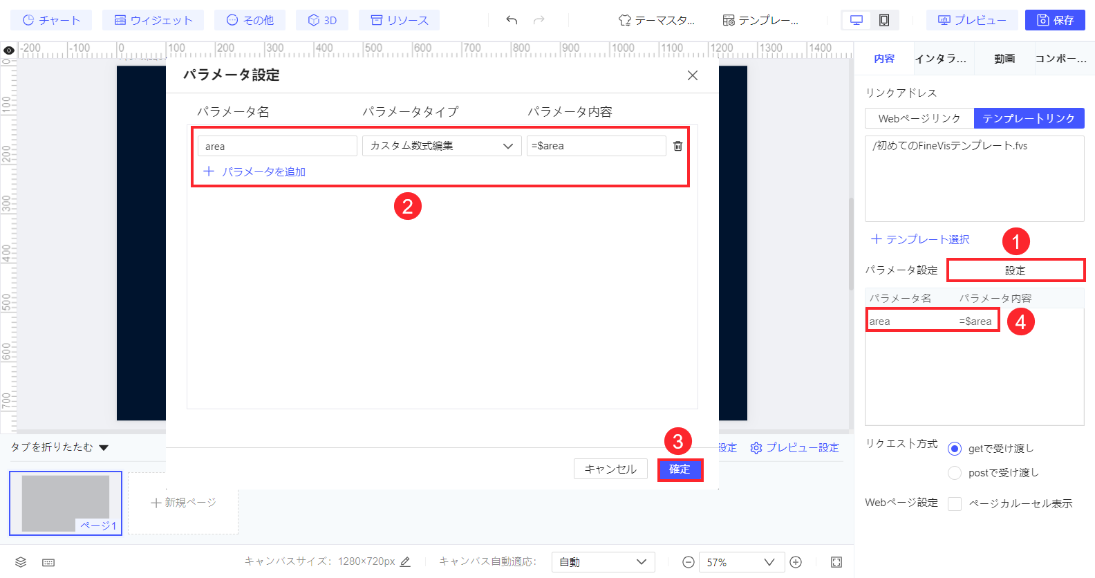
Task: Open the リソース menu
Action: [x=399, y=20]
